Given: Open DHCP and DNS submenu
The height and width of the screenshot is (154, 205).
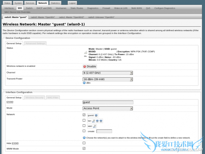Looking at the screenshot, I should click(44, 8).
